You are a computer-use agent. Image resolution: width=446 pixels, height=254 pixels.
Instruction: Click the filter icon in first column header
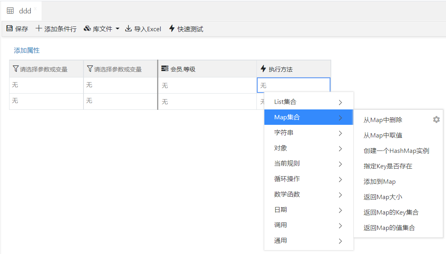pos(15,69)
